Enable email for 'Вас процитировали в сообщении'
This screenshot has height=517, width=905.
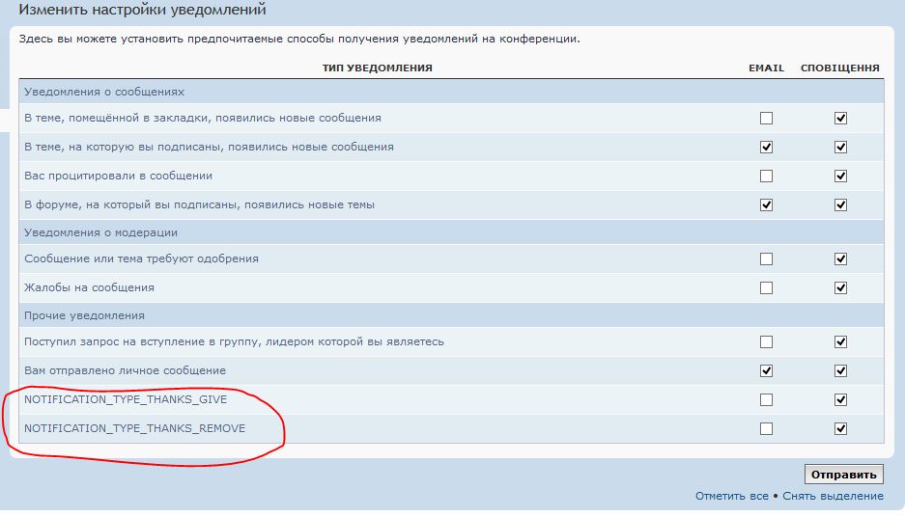[x=766, y=177]
